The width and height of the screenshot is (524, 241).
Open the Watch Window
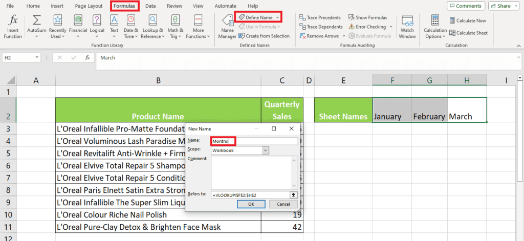click(407, 27)
